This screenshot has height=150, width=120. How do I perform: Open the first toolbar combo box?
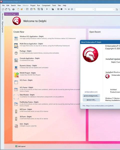[x=85, y=9]
